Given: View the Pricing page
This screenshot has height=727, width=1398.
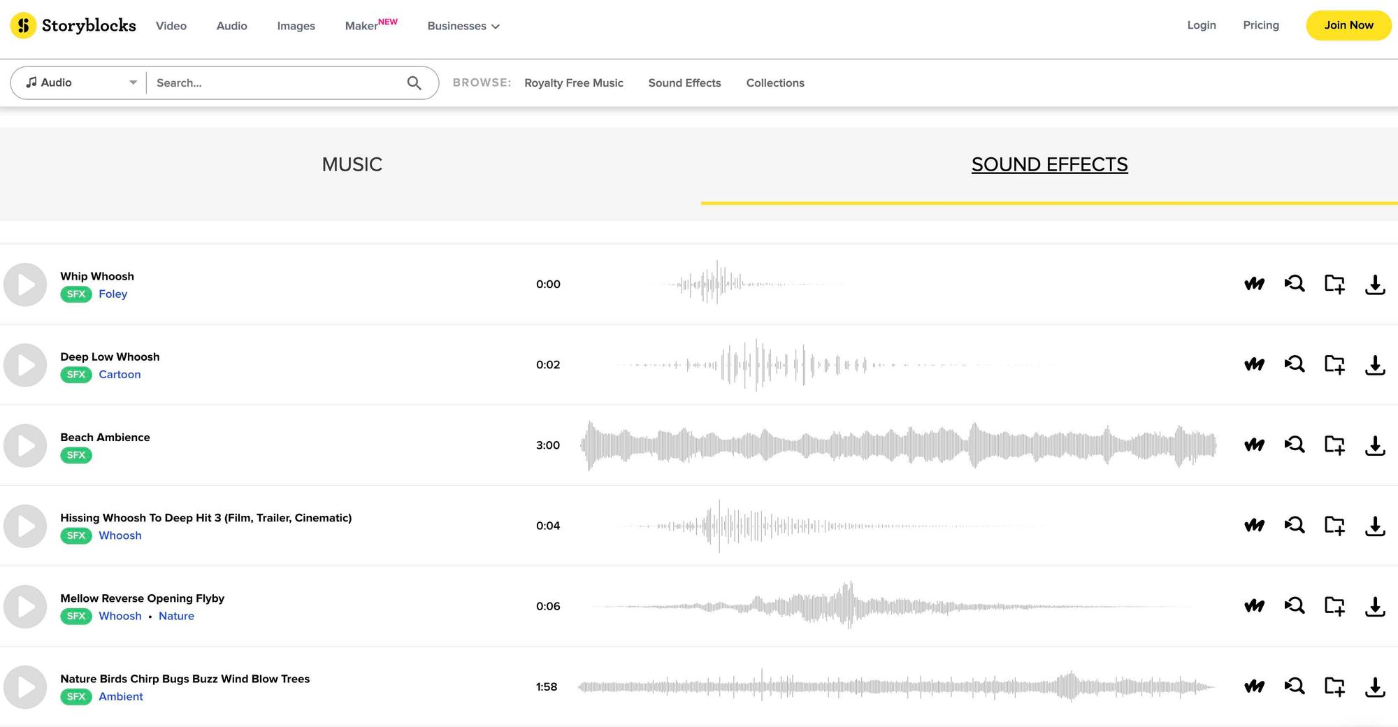Looking at the screenshot, I should tap(1261, 25).
